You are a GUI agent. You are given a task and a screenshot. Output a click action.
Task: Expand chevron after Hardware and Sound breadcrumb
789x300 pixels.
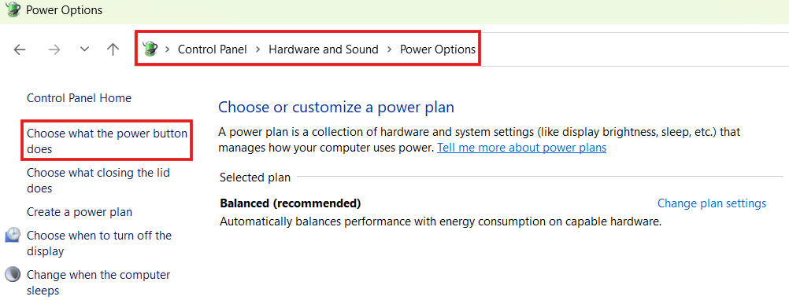(x=390, y=49)
